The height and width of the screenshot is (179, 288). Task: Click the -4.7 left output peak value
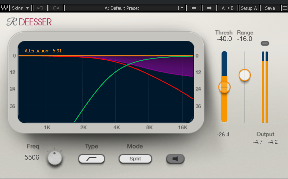point(258,142)
